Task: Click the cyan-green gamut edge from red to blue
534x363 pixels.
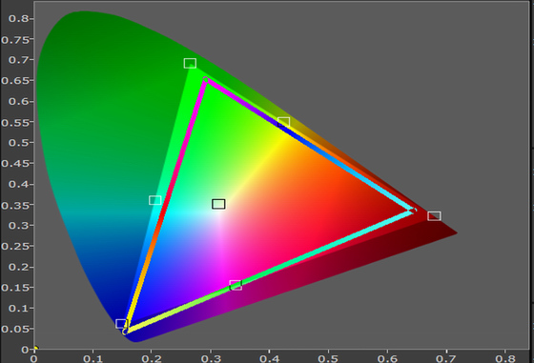Action: tap(269, 272)
